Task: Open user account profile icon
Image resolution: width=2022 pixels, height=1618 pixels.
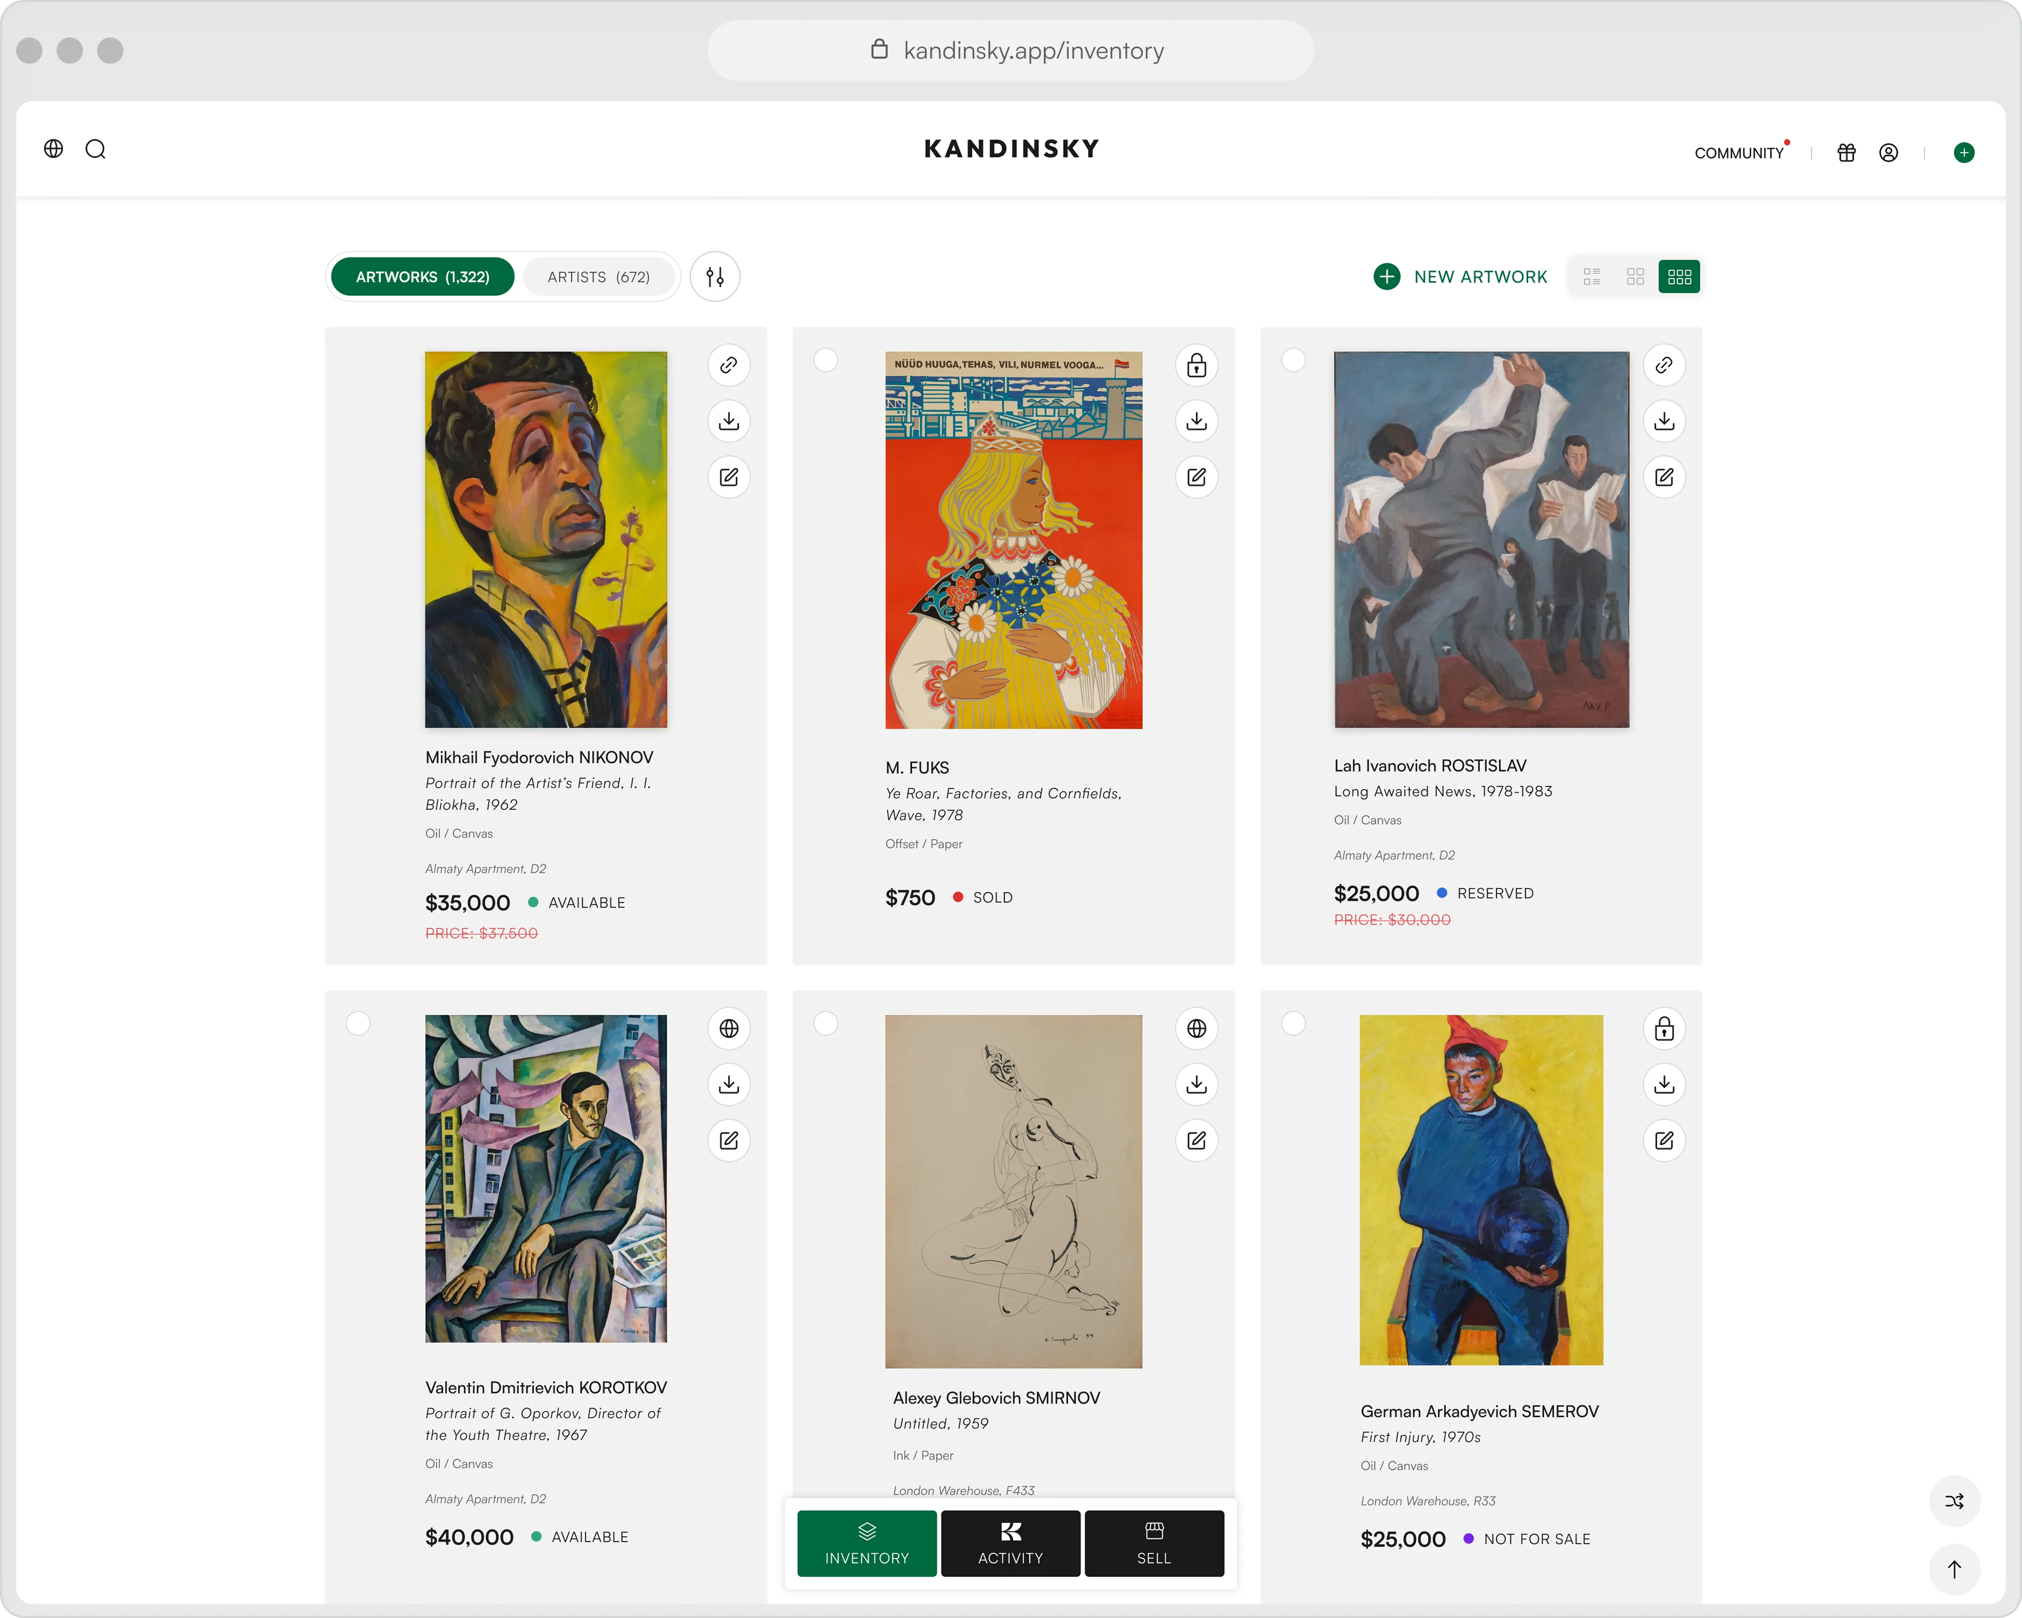Action: point(1889,153)
